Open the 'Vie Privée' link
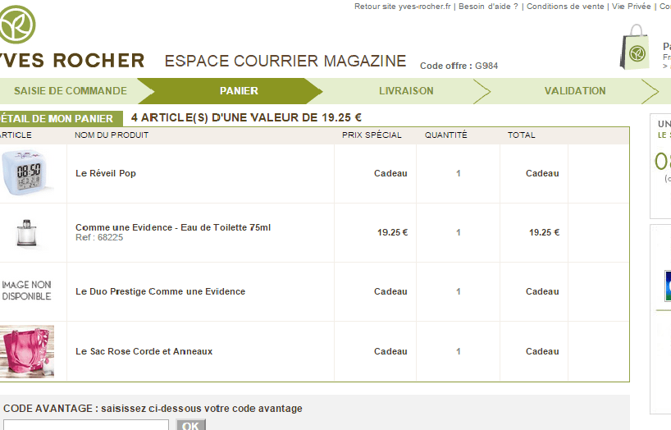Viewport: 671px width, 430px height. click(x=632, y=7)
